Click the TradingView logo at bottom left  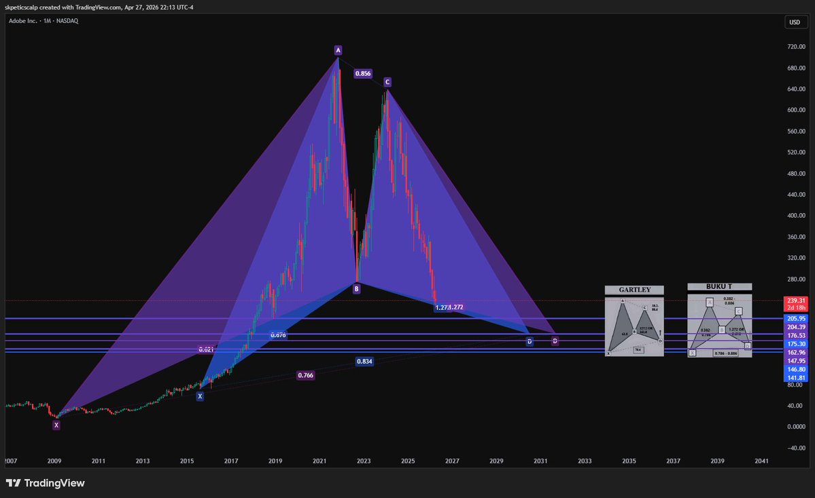click(46, 483)
